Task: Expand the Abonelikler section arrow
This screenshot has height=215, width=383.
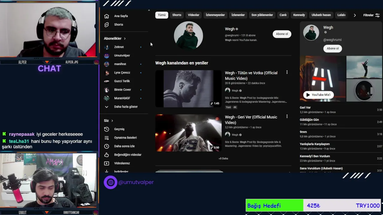Action: tap(125, 39)
